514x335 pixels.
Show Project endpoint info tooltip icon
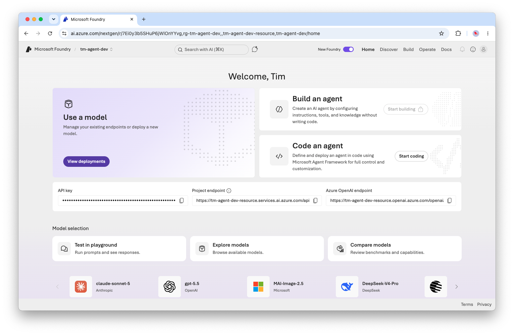pos(229,191)
